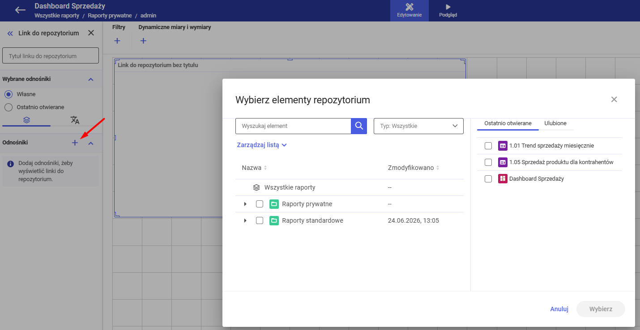640x330 pixels.
Task: Select the Własne radio option
Action: click(8, 94)
